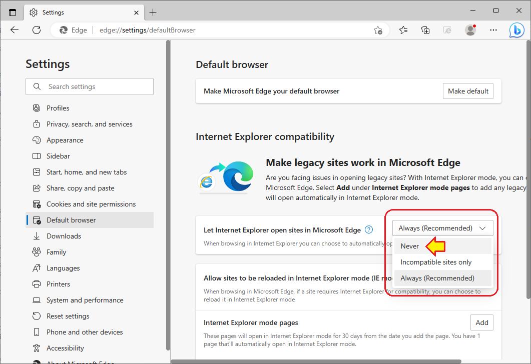The image size is (531, 364).
Task: Click the help question mark icon
Action: 369,229
